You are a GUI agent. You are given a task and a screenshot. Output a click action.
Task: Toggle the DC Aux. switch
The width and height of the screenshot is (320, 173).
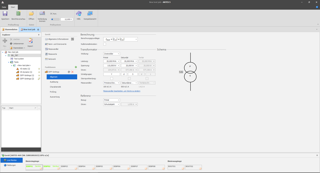(x=55, y=19)
